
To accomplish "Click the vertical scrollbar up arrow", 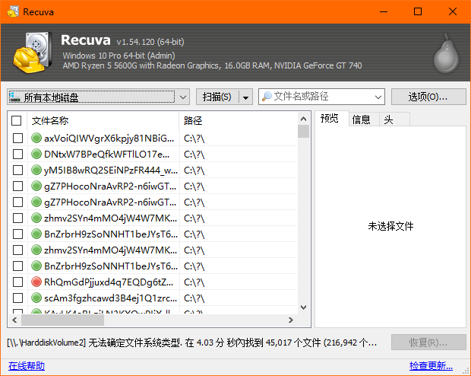I will 303,119.
